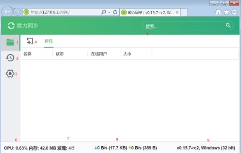Click the upload speed indicator in status bar
Image resolution: width=241 pixels, height=153 pixels.
click(143, 148)
